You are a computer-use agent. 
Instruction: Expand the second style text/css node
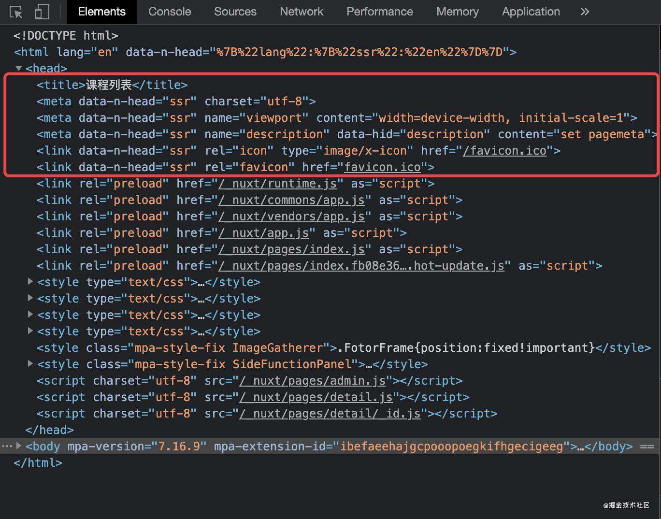tap(30, 298)
